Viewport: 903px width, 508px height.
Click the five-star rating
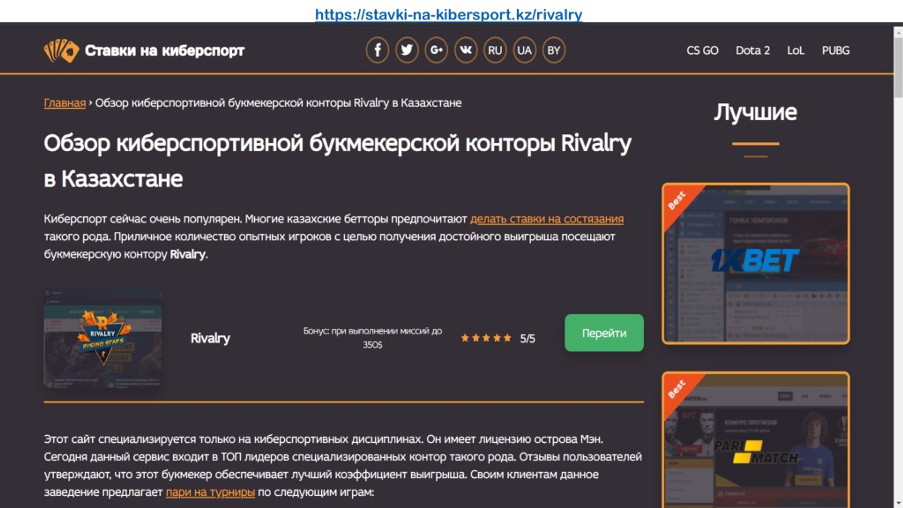[x=486, y=338]
